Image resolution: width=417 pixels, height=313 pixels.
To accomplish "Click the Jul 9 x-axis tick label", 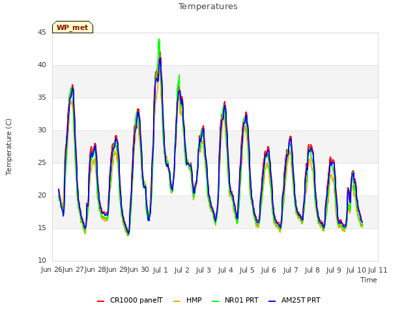I will 334,270.
